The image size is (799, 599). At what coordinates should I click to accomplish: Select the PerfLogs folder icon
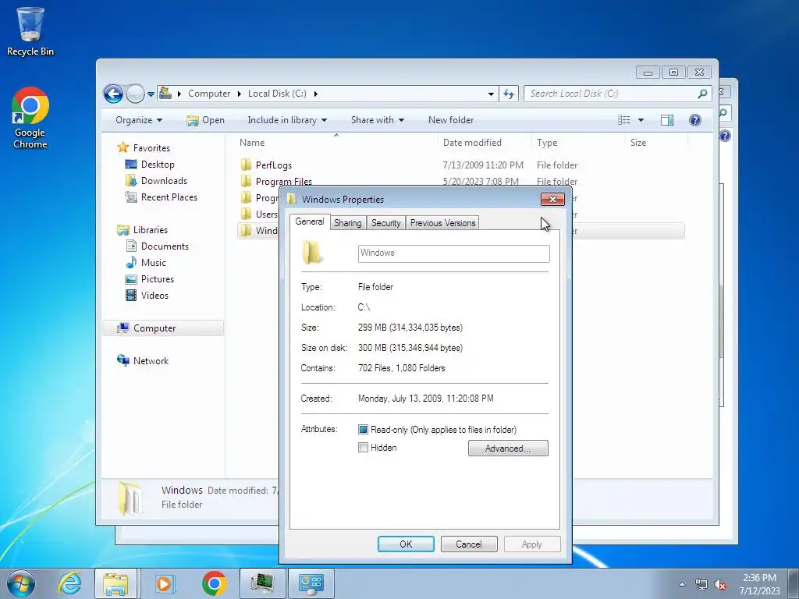point(246,165)
